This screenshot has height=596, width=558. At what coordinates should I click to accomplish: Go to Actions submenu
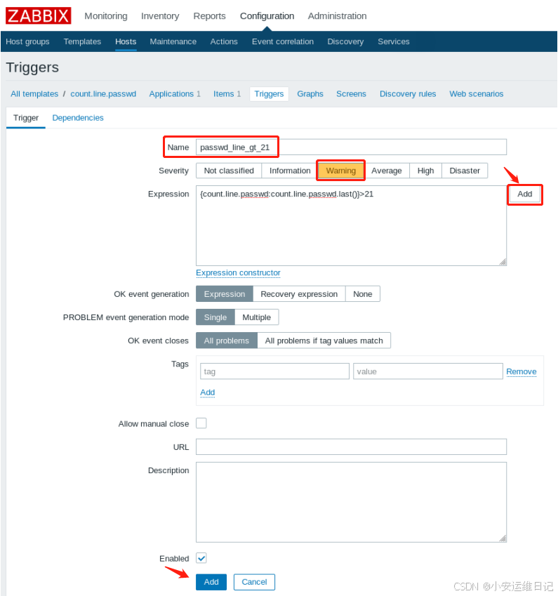coord(224,41)
